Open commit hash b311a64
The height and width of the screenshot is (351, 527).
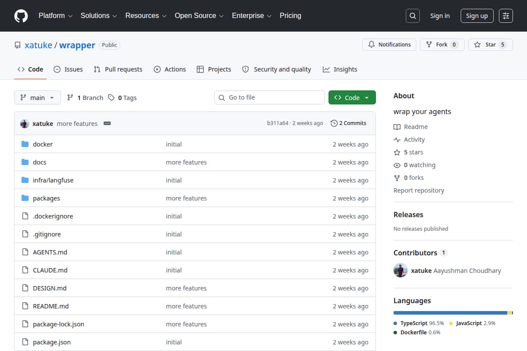[278, 123]
